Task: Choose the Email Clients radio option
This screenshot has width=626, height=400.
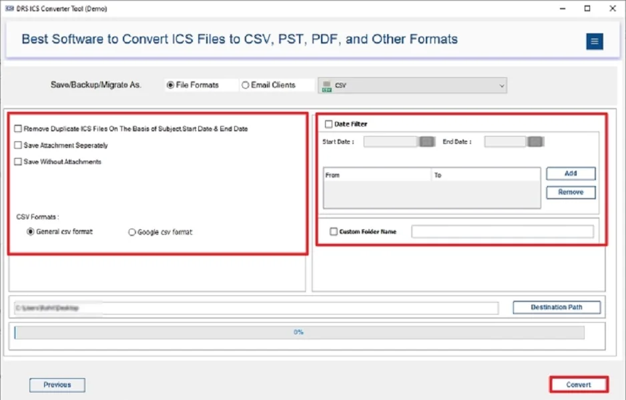Action: pos(246,85)
